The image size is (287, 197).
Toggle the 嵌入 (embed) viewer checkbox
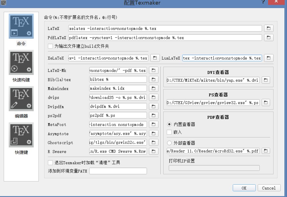coord(169,132)
